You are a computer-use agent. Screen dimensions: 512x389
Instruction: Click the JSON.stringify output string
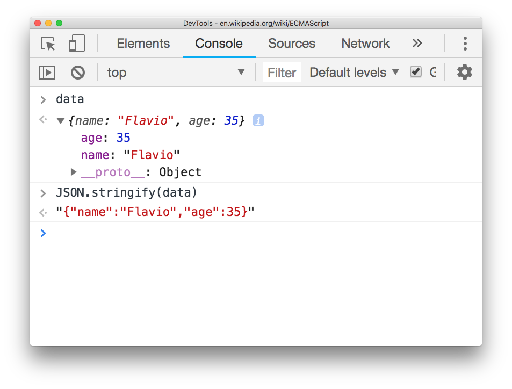155,212
